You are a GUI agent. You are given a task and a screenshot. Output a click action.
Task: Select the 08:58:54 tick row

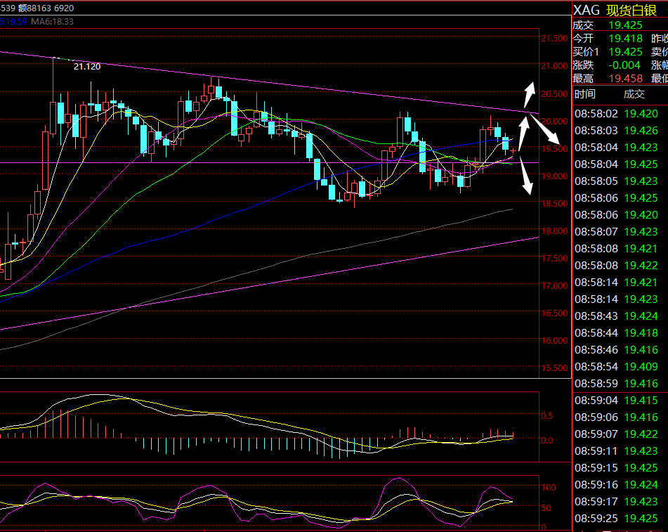(x=616, y=367)
